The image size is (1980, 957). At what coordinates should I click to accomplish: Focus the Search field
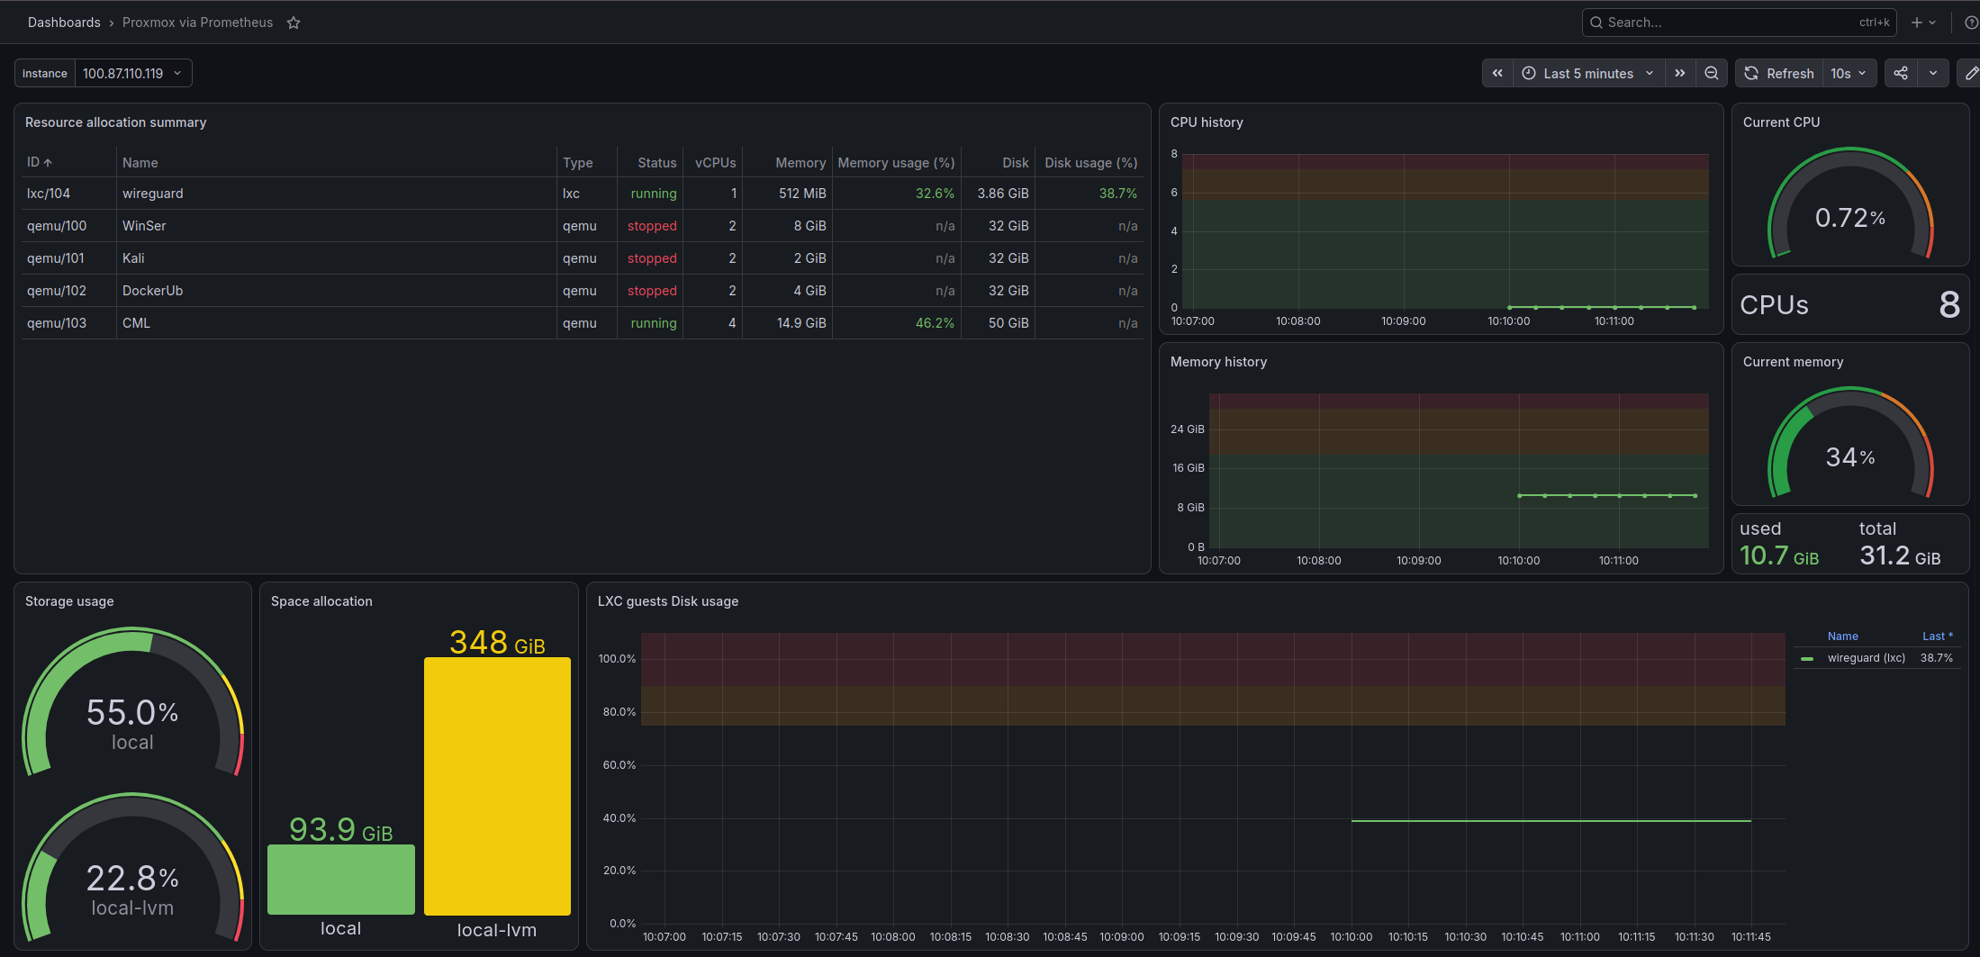point(1739,23)
